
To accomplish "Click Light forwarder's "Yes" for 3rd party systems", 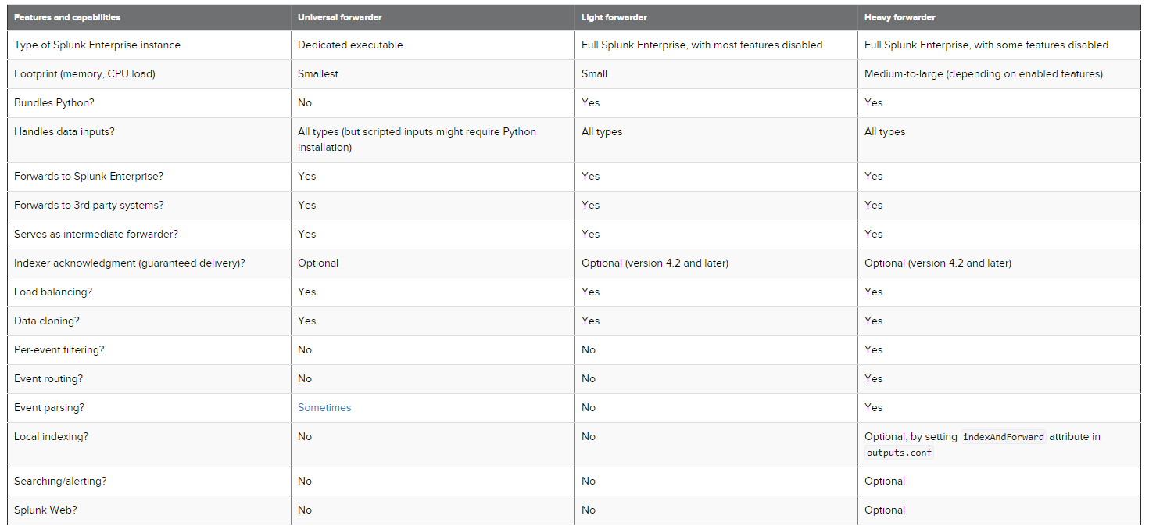I will pos(591,205).
